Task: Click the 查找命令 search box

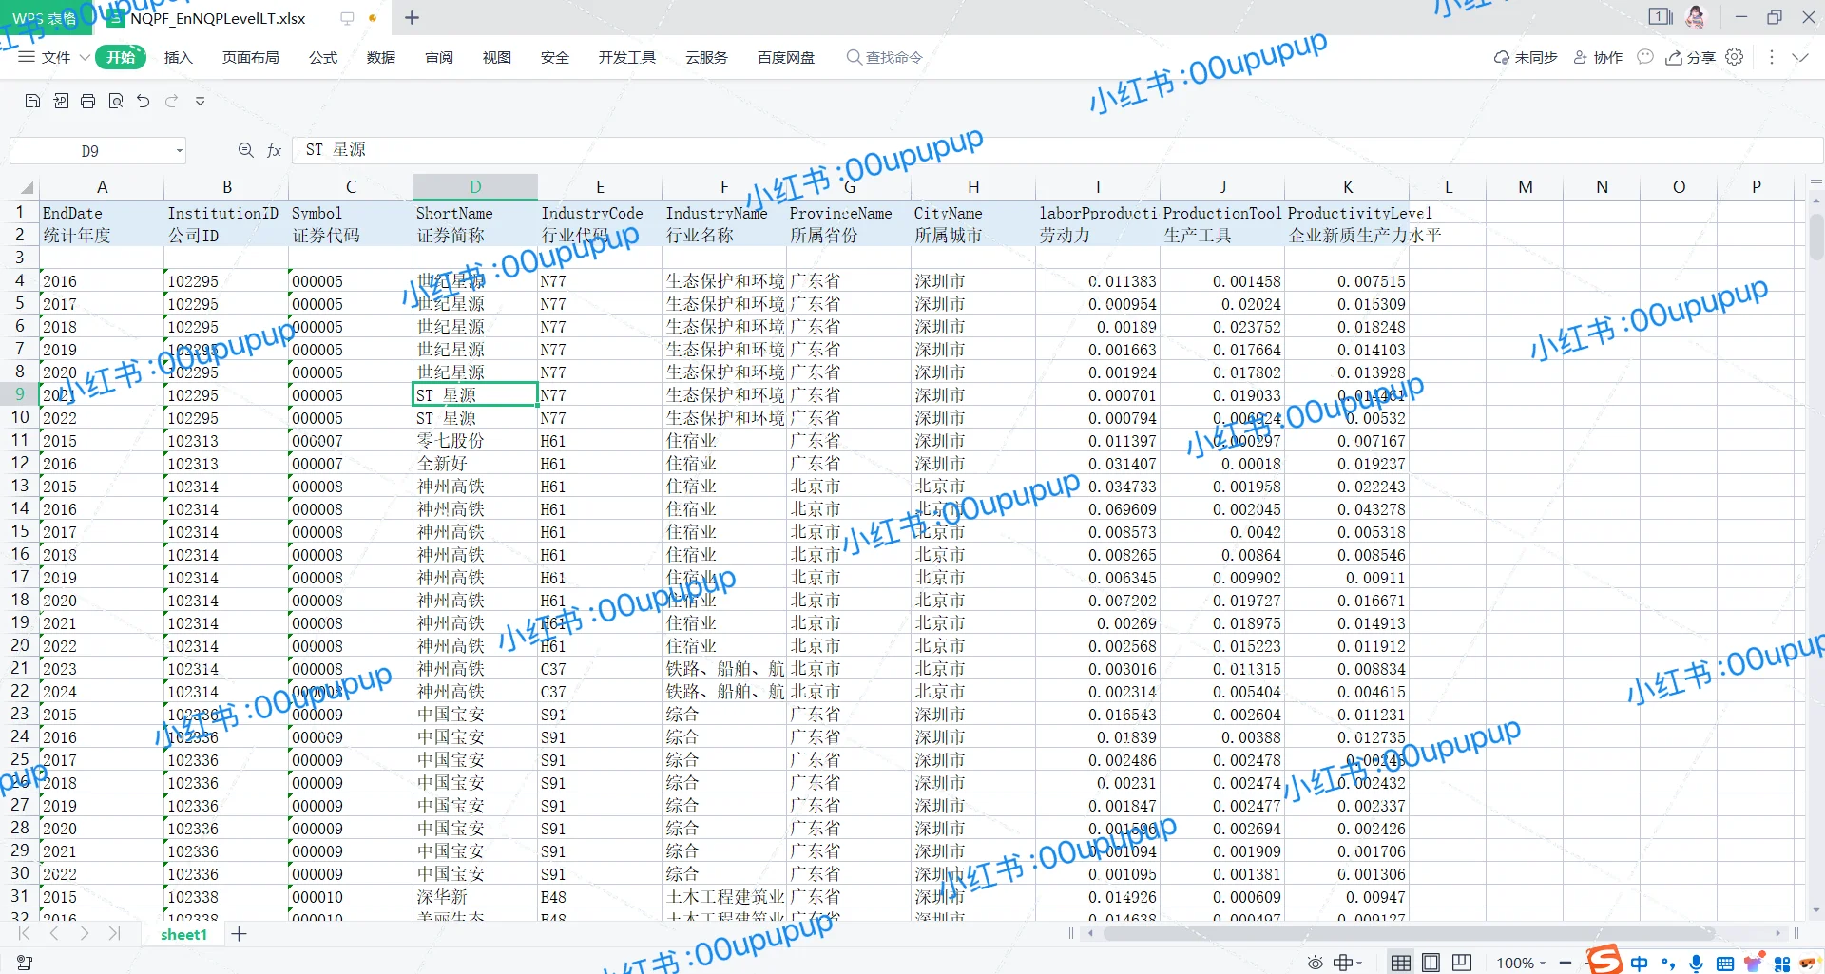Action: (x=885, y=57)
